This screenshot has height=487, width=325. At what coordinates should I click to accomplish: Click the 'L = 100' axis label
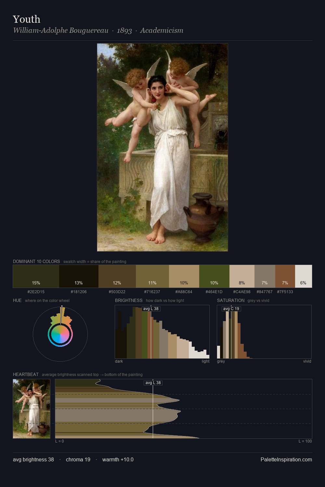click(305, 441)
